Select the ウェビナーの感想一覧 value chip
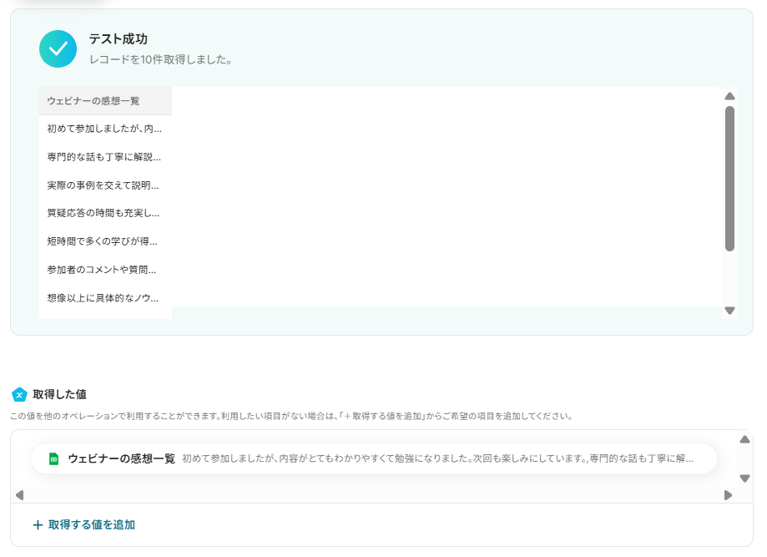 [x=374, y=458]
